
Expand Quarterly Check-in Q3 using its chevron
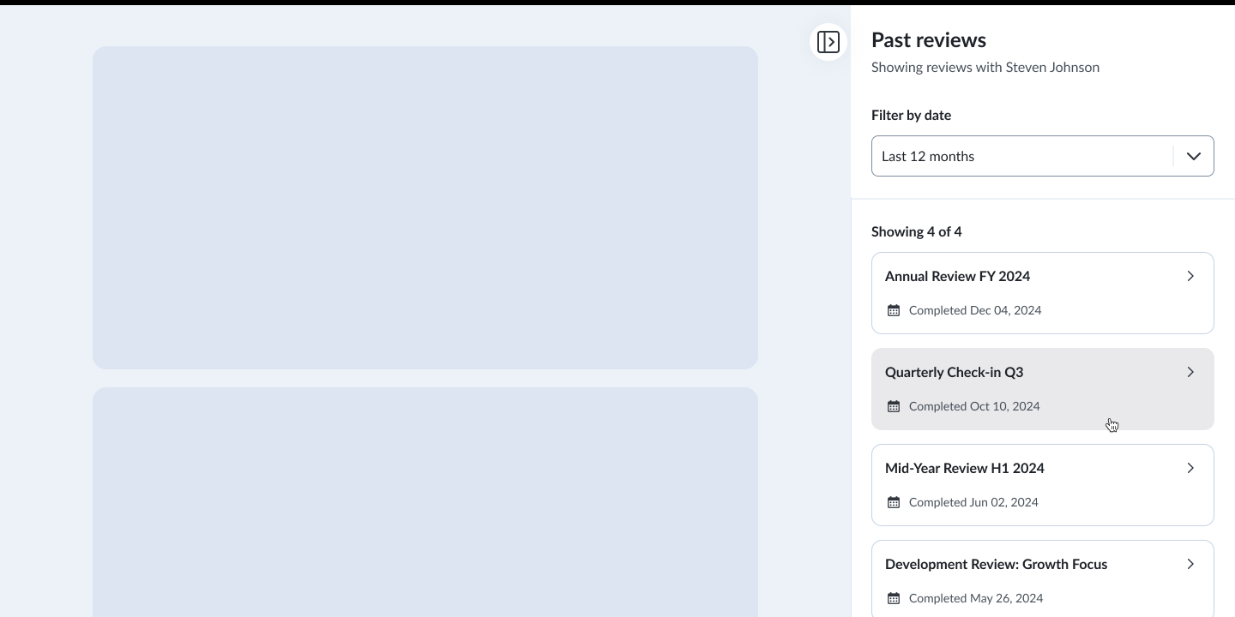pos(1190,372)
